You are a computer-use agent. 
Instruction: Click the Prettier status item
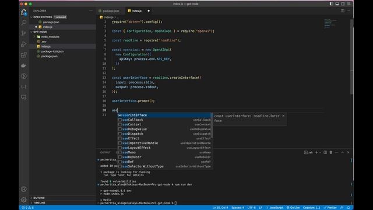tap(330, 208)
